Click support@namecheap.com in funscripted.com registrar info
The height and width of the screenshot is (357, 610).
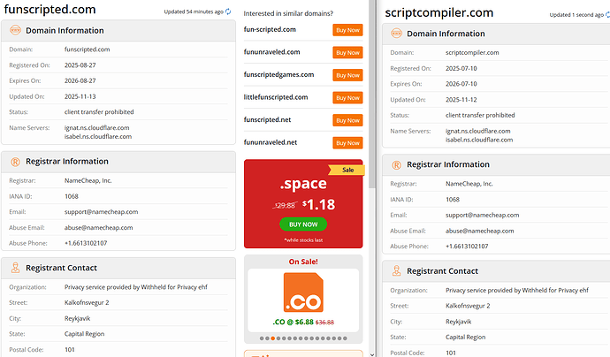[x=101, y=212]
